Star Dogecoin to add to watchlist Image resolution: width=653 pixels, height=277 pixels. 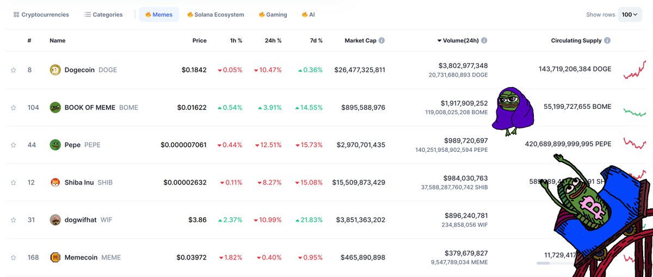(x=13, y=70)
